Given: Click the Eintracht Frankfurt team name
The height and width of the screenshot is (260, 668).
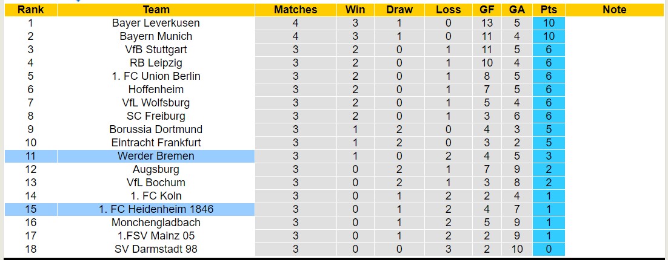Looking at the screenshot, I should point(156,143).
